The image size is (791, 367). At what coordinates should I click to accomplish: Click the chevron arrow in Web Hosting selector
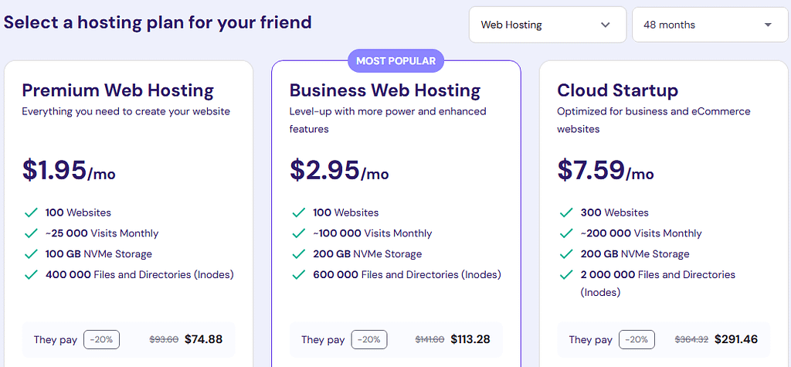[606, 25]
